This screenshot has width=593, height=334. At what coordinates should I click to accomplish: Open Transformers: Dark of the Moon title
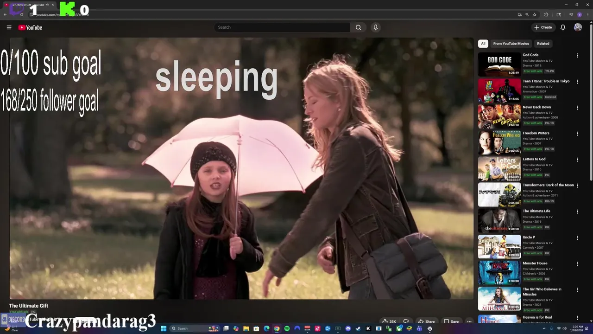click(548, 185)
